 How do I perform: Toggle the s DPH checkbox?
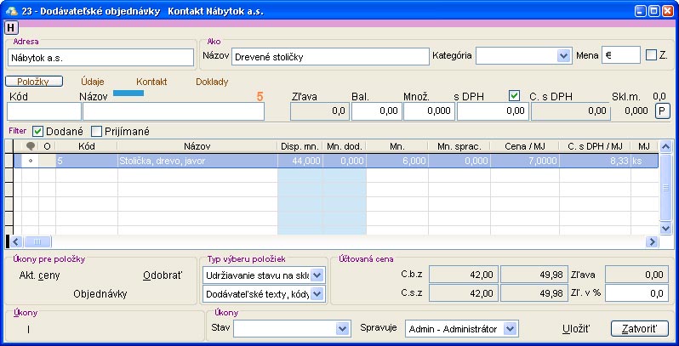pyautogui.click(x=513, y=95)
